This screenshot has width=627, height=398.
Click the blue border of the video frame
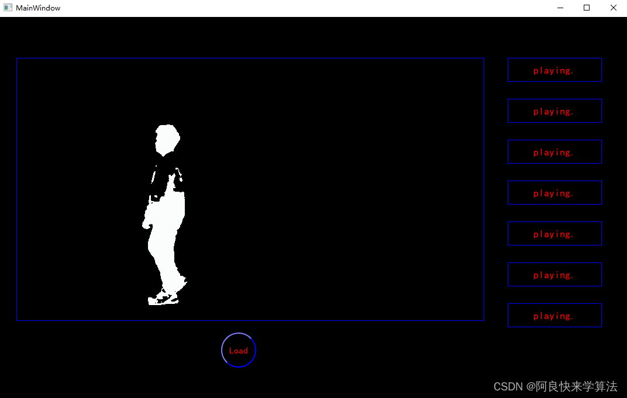click(x=250, y=58)
